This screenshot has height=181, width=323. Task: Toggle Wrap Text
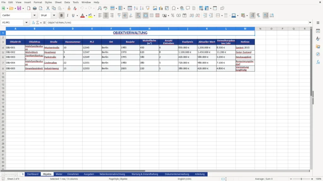click(x=138, y=15)
